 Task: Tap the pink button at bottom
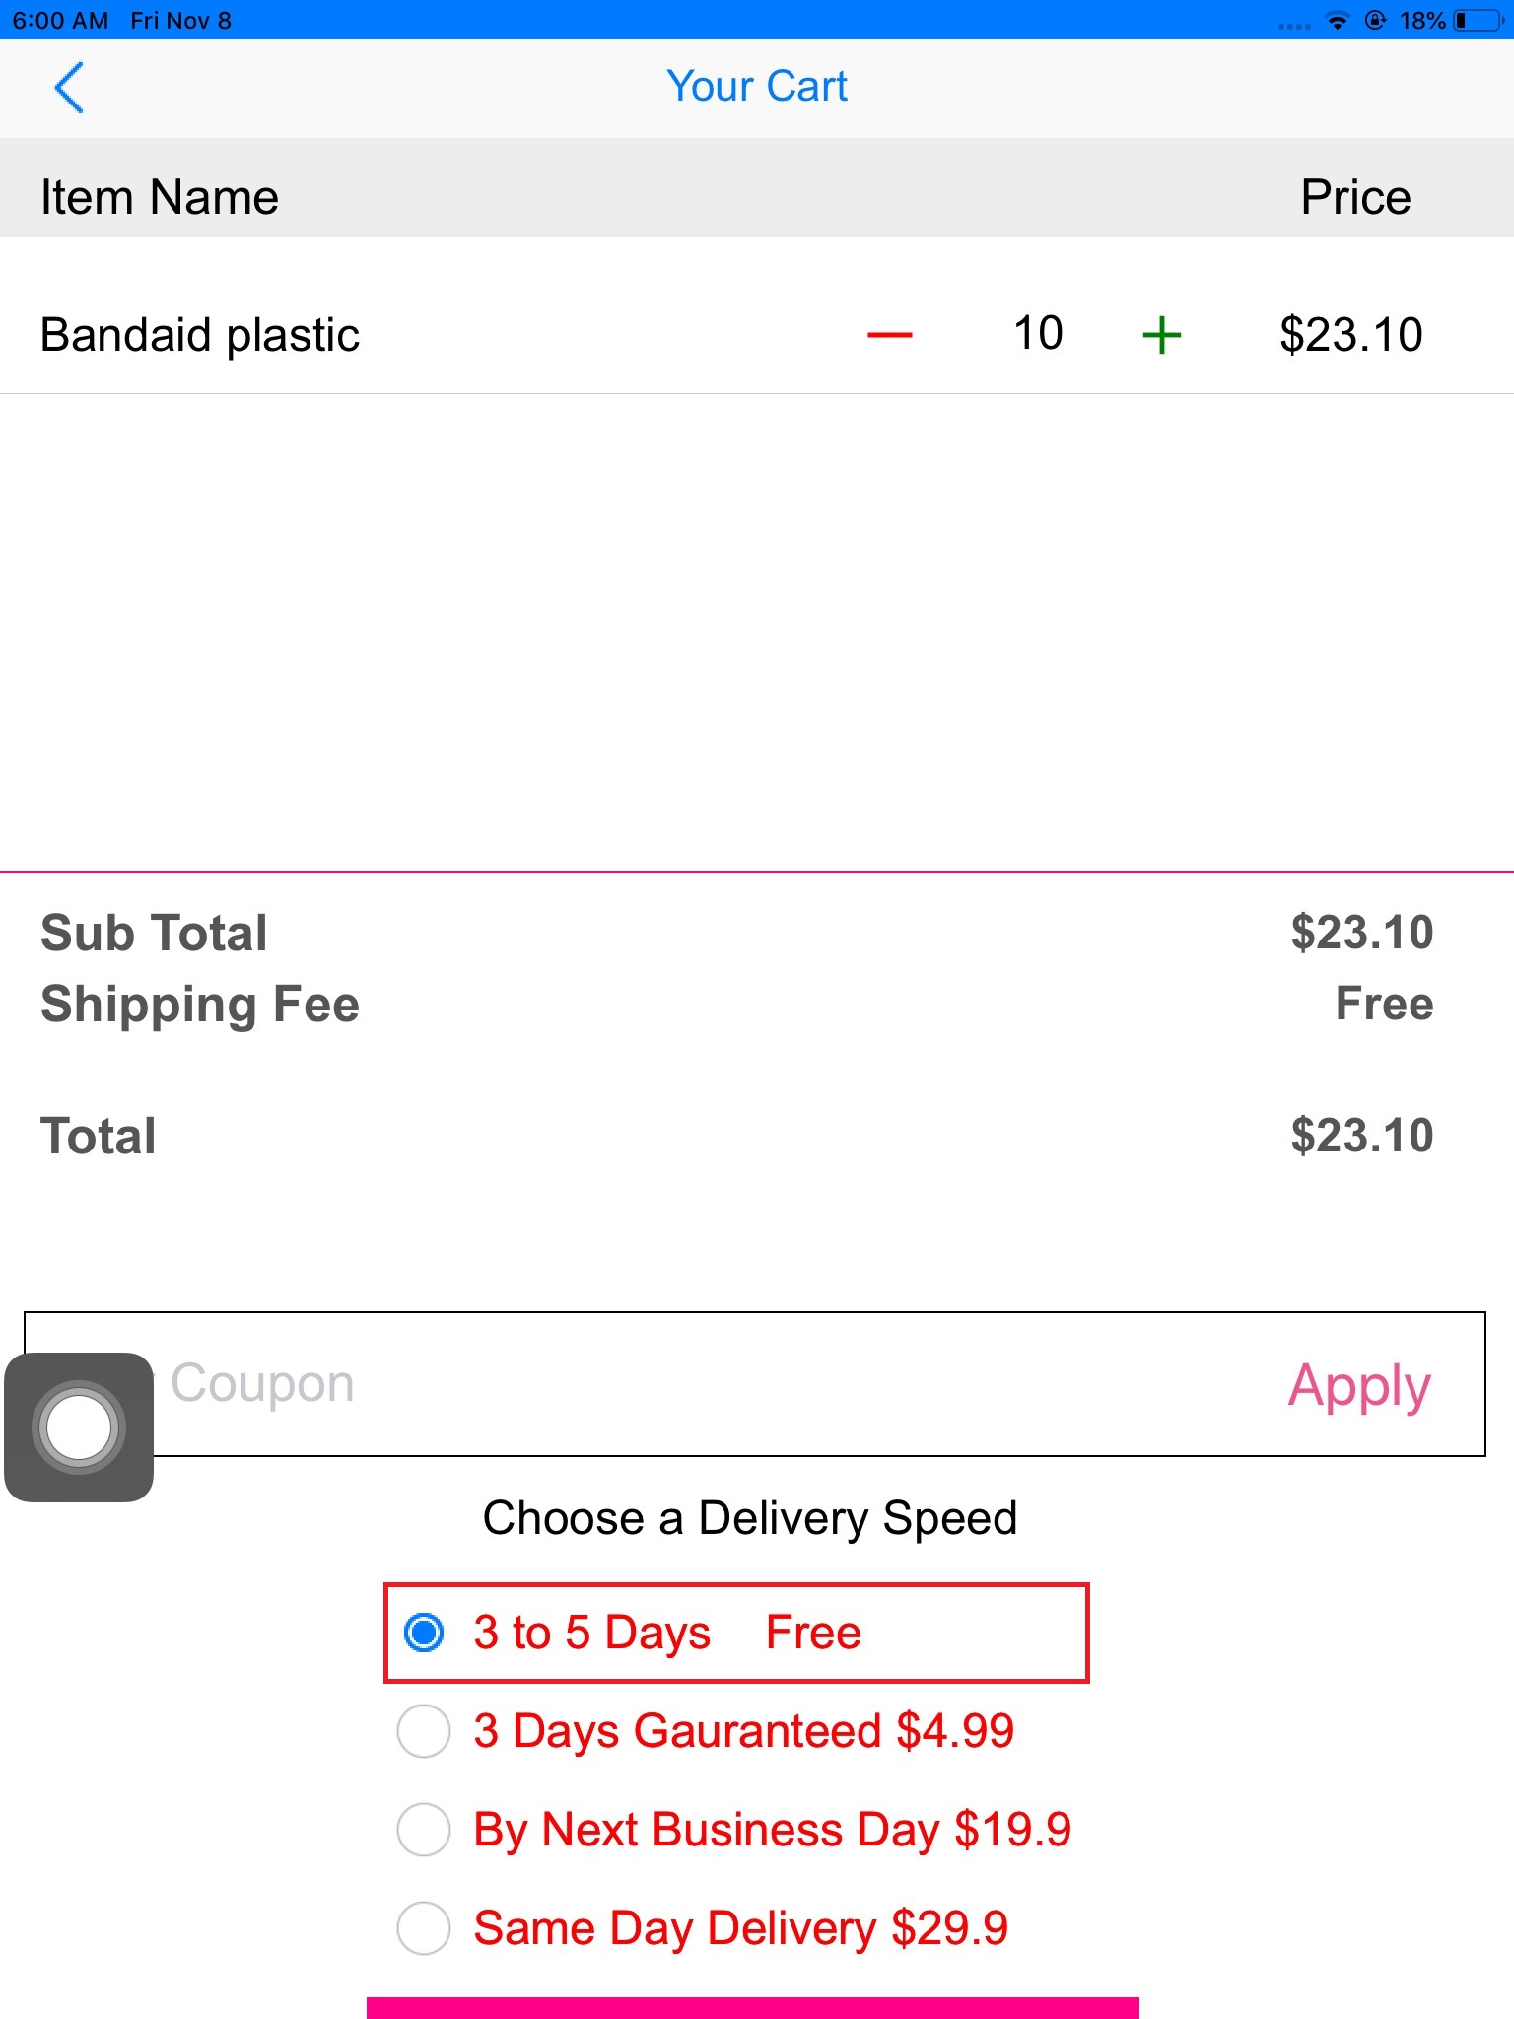[x=753, y=2007]
